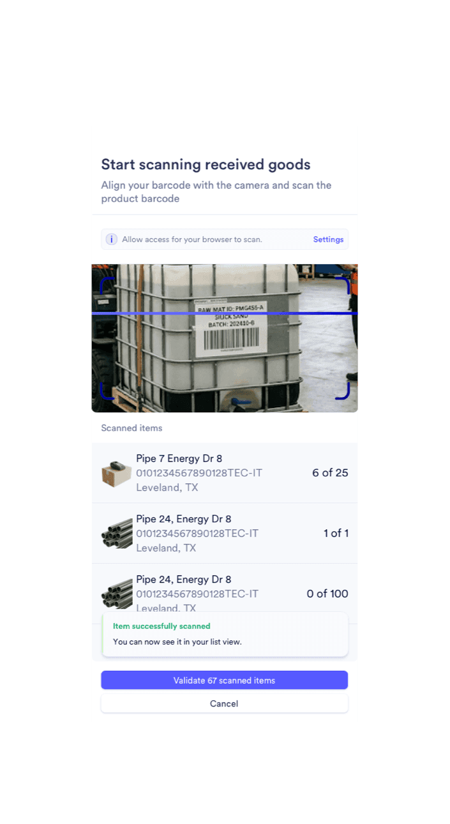Screen dimensions: 450x824
Task: Select pipes thumbnail of the 1 of 1 item
Action: pos(117,534)
